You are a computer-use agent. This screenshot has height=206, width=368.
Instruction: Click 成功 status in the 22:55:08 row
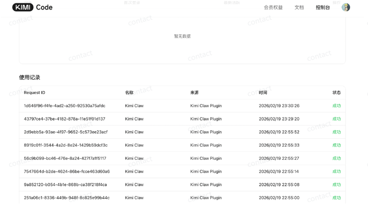pyautogui.click(x=337, y=185)
